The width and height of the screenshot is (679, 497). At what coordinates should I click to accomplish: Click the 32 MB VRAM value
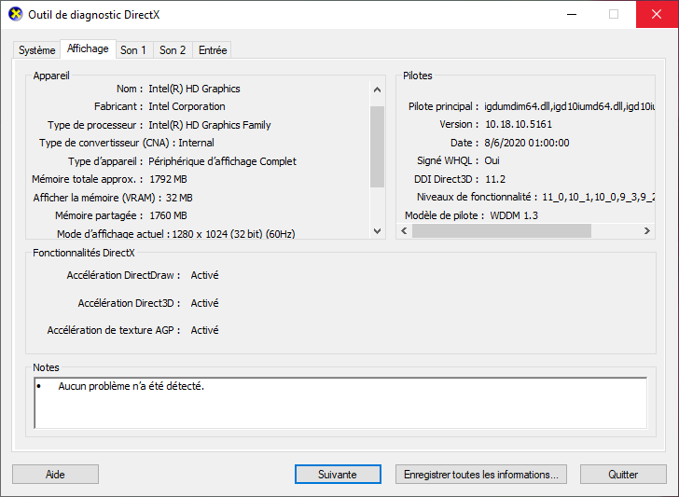point(179,198)
